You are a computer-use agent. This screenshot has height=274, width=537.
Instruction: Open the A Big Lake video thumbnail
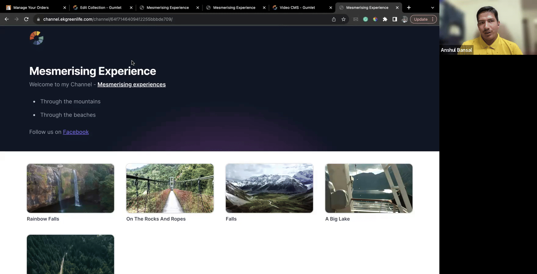[369, 188]
